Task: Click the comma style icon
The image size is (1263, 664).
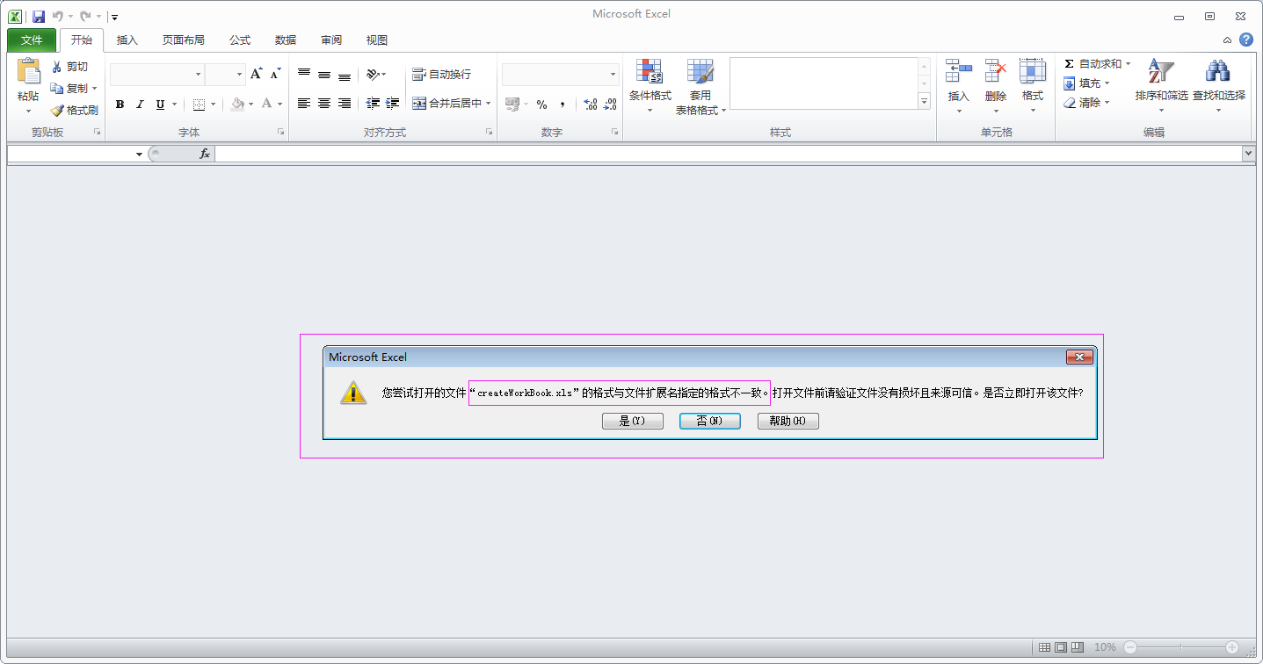Action: [562, 105]
